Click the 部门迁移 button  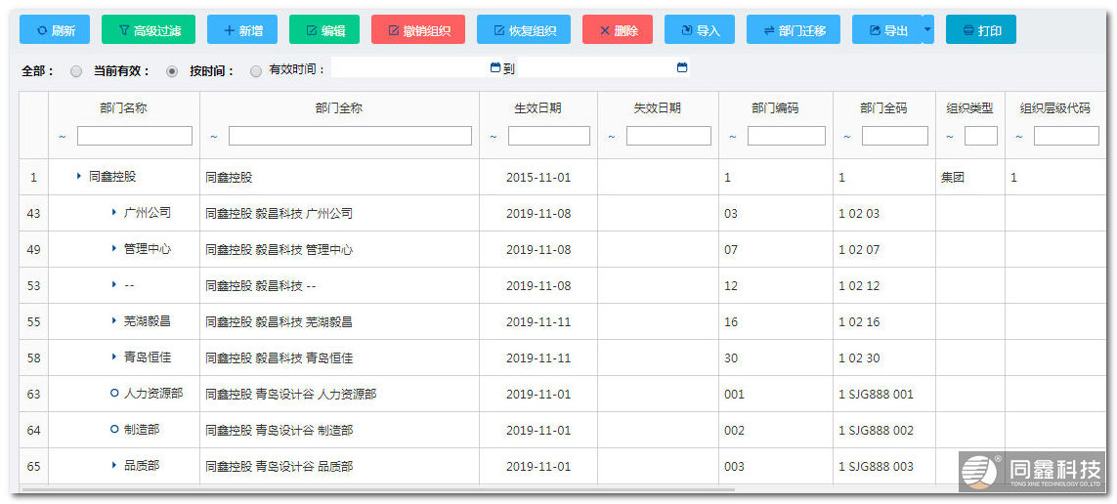pos(794,30)
